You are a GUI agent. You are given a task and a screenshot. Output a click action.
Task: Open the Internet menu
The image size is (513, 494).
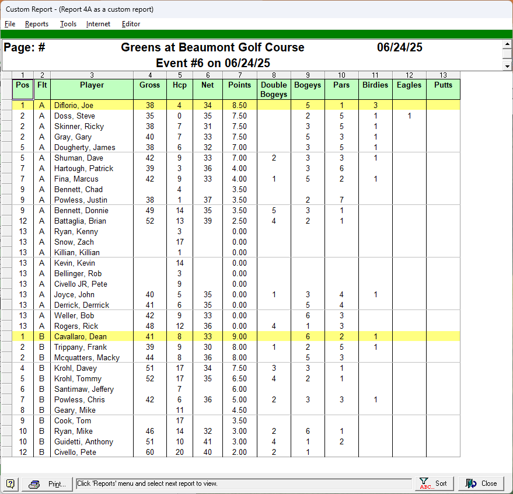[98, 24]
